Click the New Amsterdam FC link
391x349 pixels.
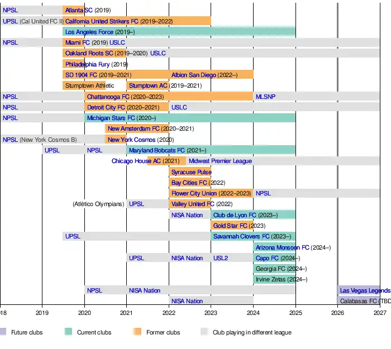[133, 128]
